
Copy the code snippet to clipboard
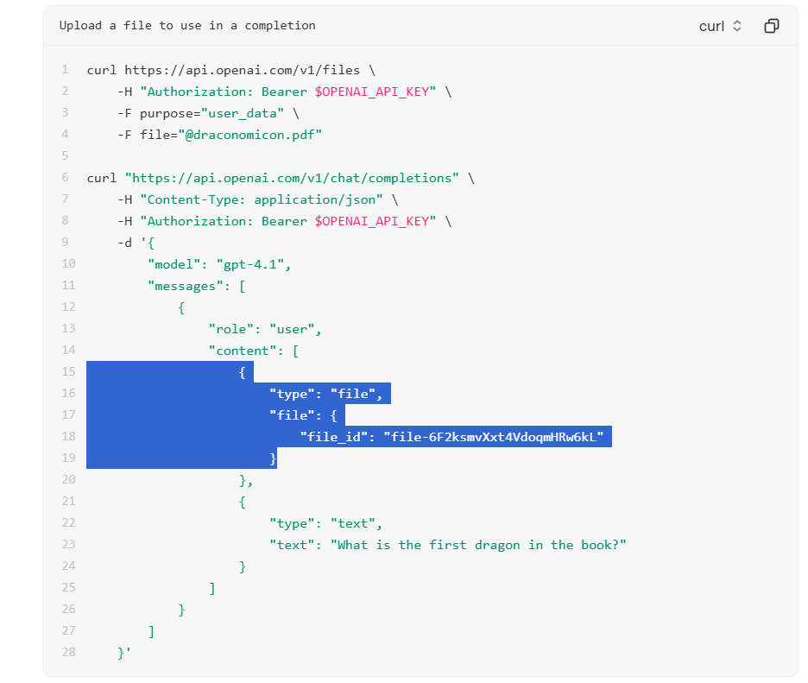772,26
